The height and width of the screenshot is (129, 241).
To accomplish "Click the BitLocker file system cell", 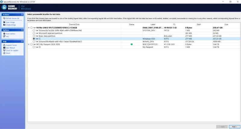I will (x=168, y=36).
